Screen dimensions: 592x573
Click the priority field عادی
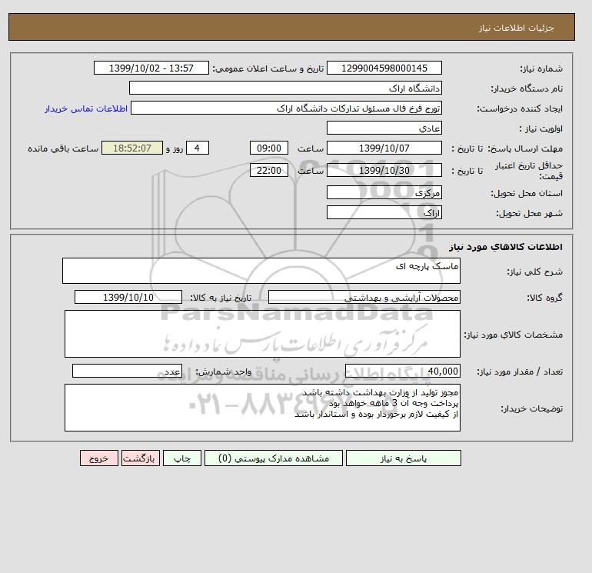[384, 128]
